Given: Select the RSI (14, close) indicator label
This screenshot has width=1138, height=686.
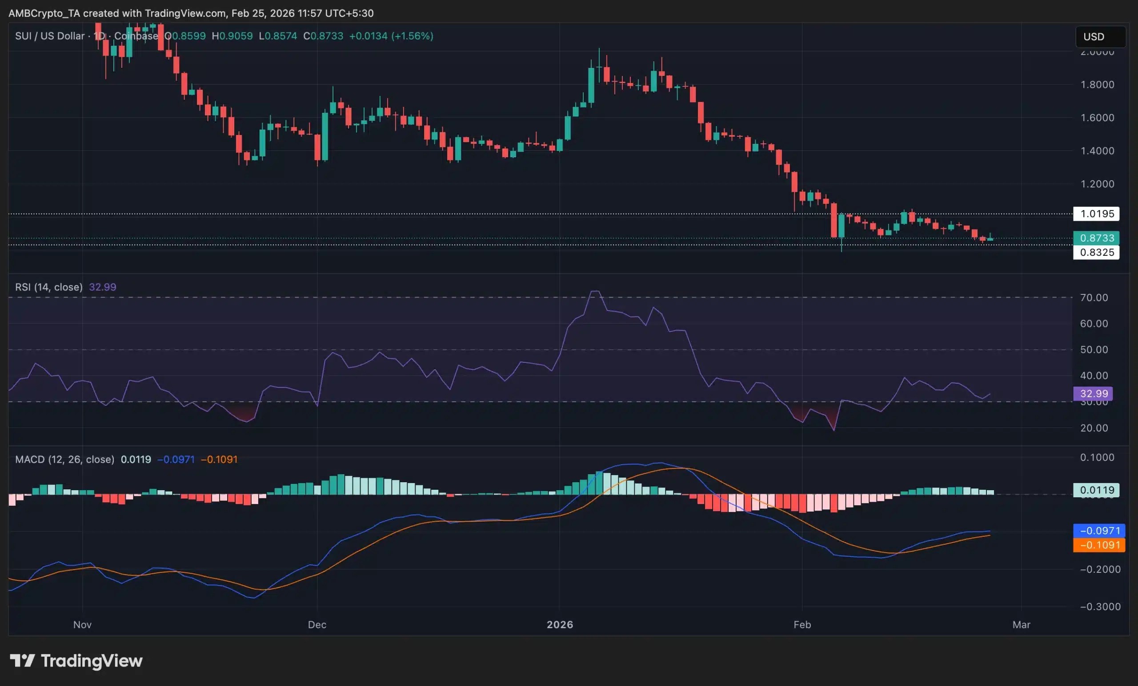Looking at the screenshot, I should click(x=48, y=286).
